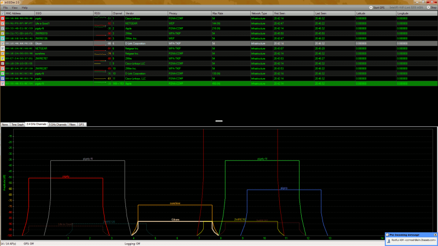Uncheck the Gkom network checkbox

[2, 43]
